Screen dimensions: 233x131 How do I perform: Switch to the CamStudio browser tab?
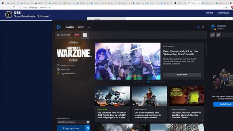coord(111,3)
